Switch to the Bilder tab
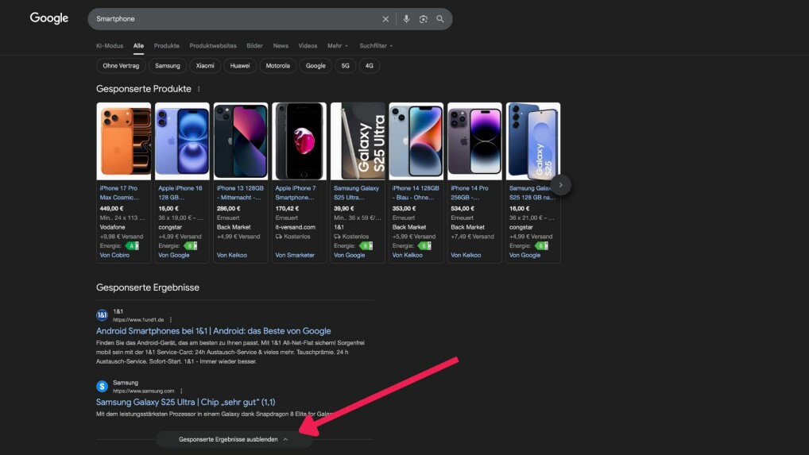Screen dimensions: 809x455 pyautogui.click(x=254, y=46)
